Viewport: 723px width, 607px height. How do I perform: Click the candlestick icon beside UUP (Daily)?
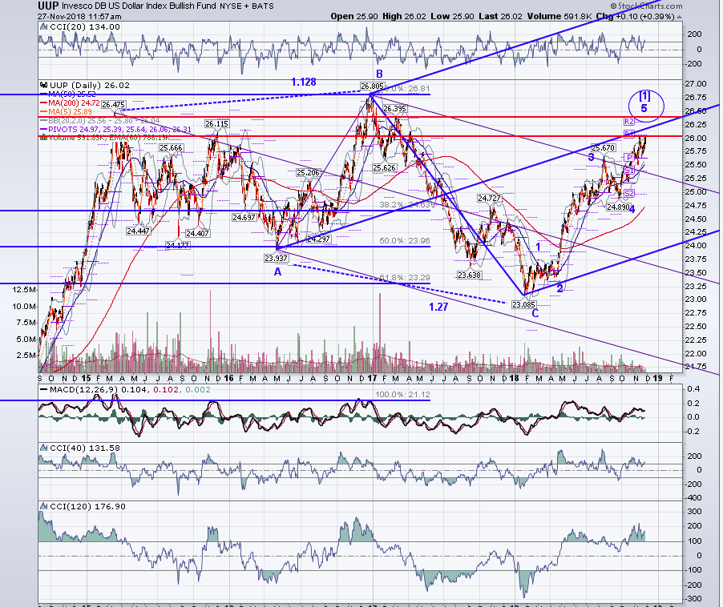44,85
